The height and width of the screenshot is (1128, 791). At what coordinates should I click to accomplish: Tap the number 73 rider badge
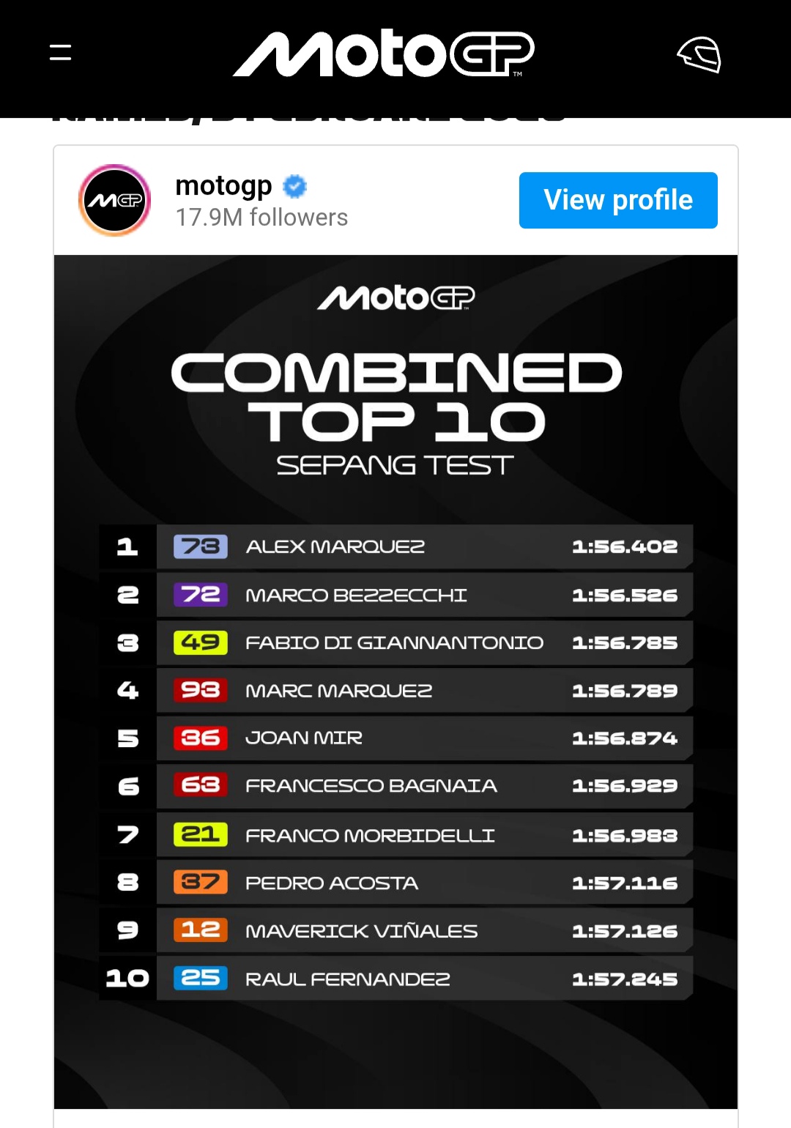click(201, 546)
